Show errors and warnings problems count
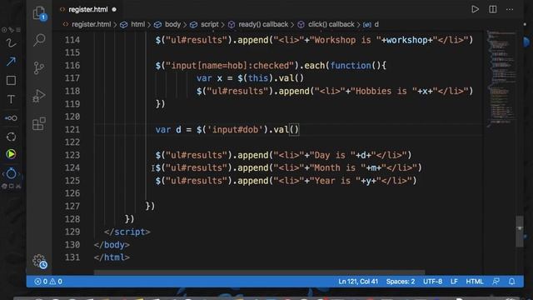The height and width of the screenshot is (300, 533). (48, 282)
